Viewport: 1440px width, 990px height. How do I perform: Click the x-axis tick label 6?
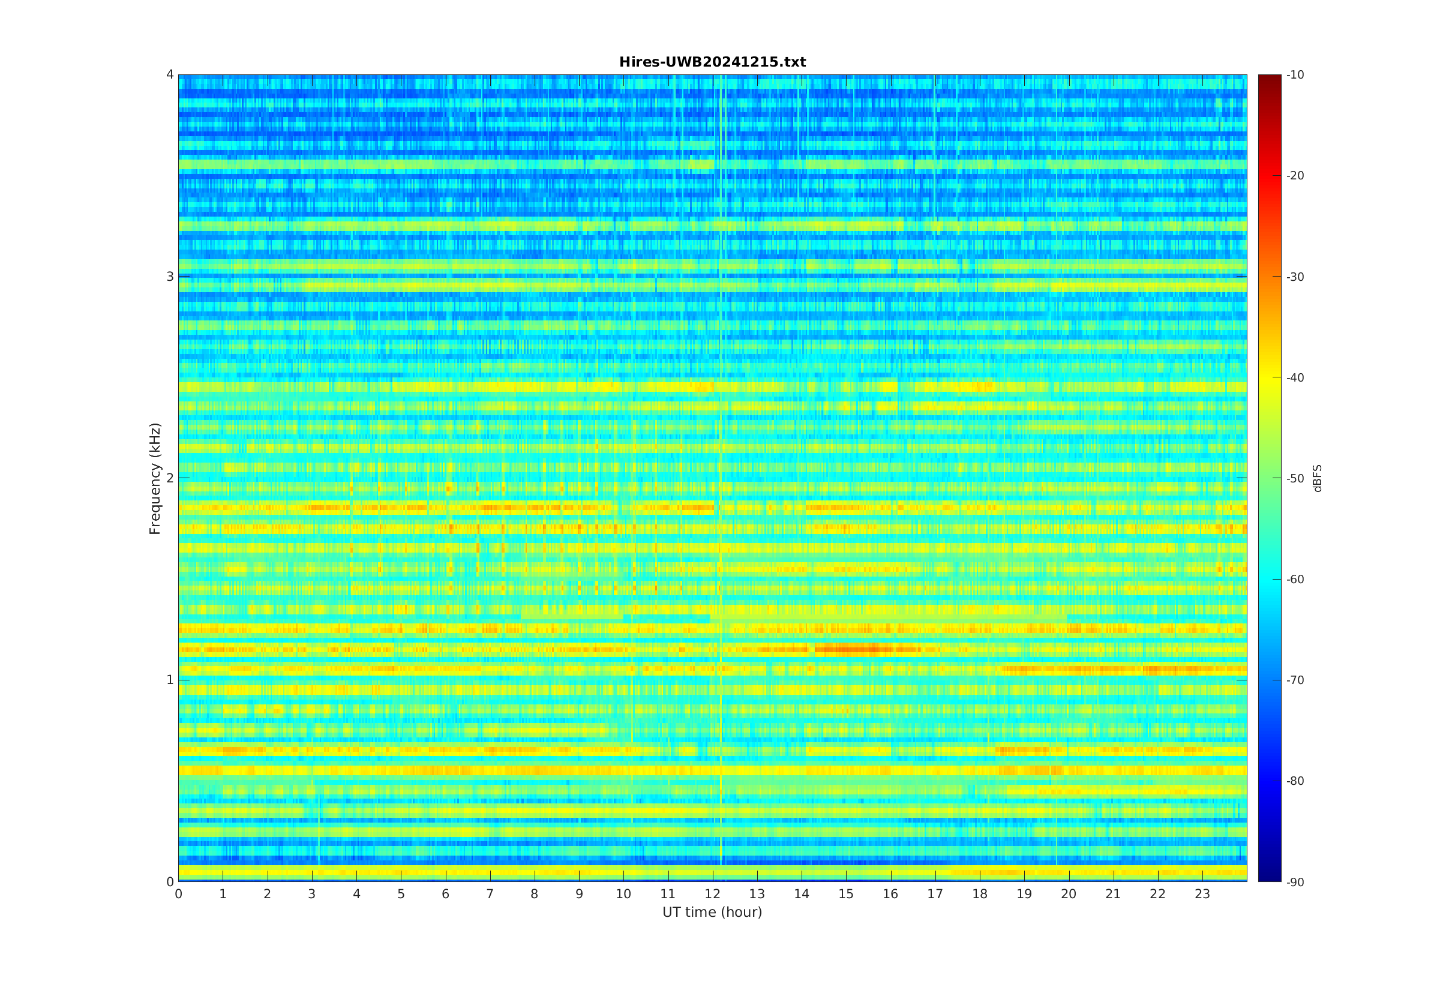(445, 894)
